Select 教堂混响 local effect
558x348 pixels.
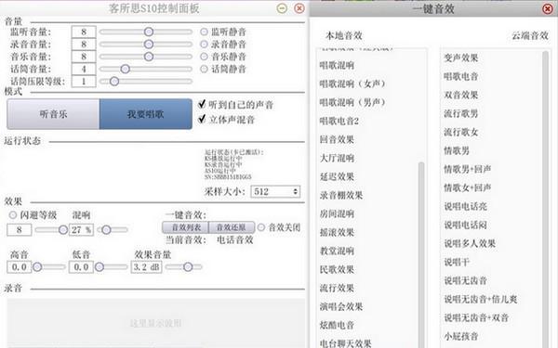click(337, 251)
